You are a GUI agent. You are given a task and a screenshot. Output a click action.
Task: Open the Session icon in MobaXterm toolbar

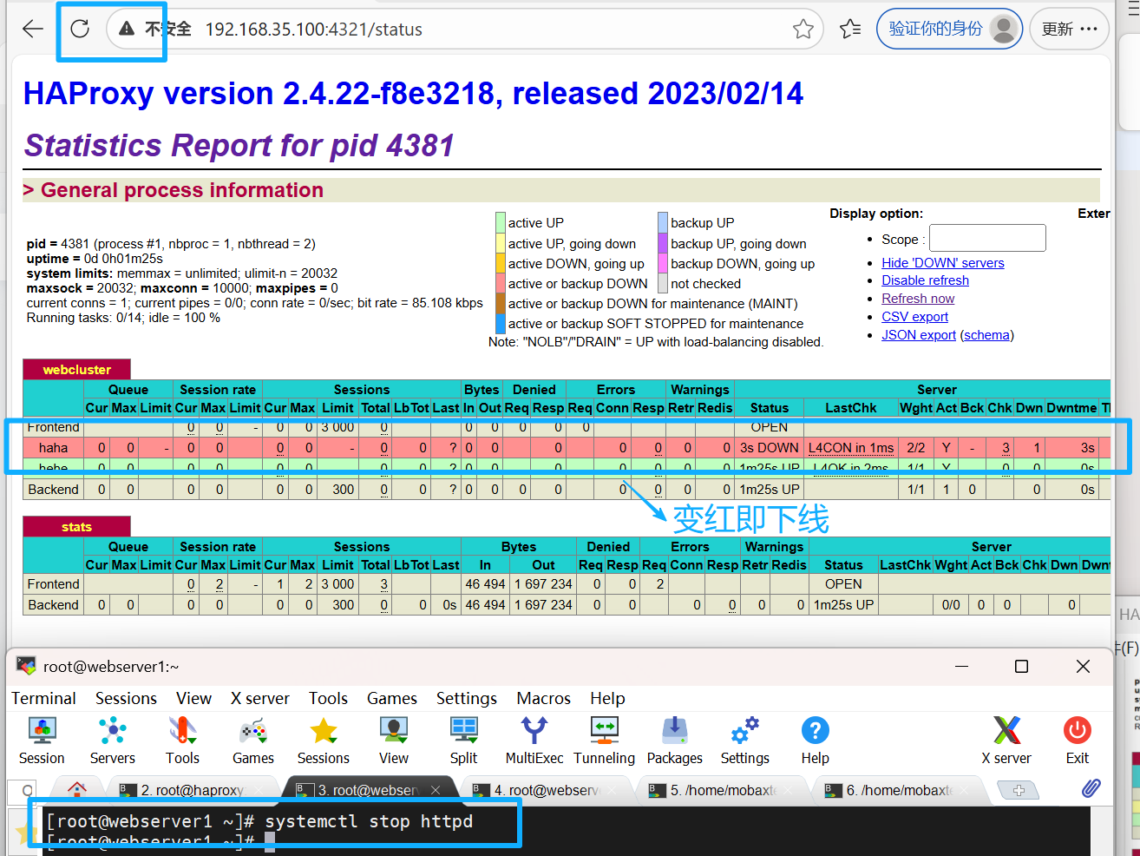coord(42,731)
